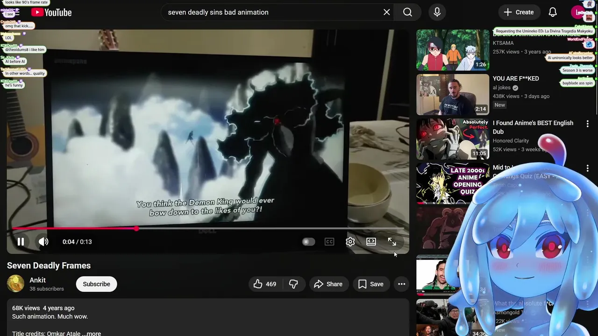Dislike the video

pyautogui.click(x=293, y=284)
